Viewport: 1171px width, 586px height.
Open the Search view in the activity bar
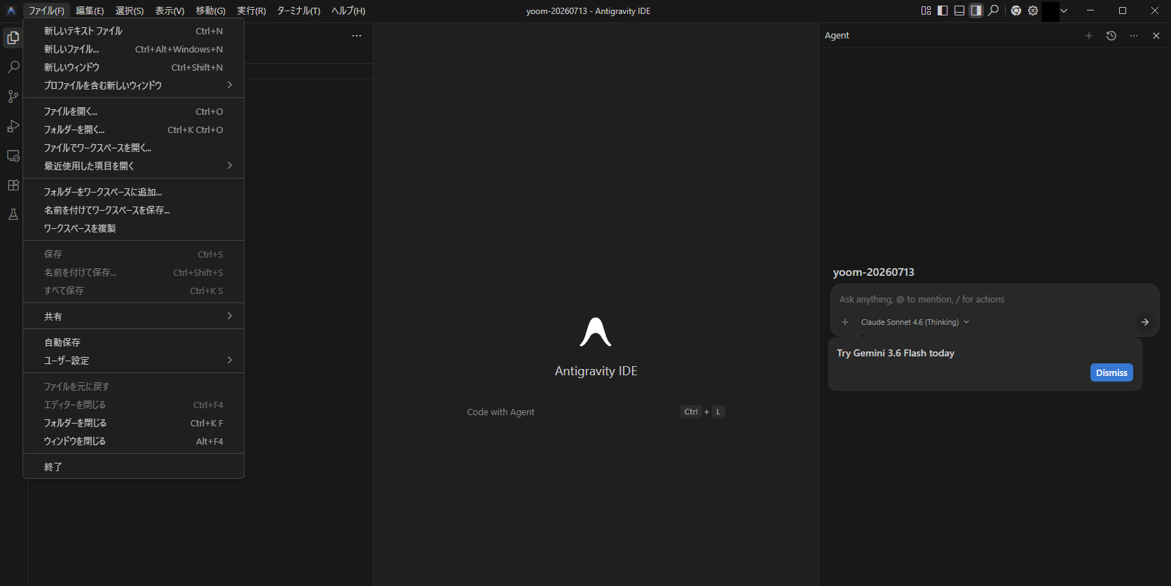13,67
